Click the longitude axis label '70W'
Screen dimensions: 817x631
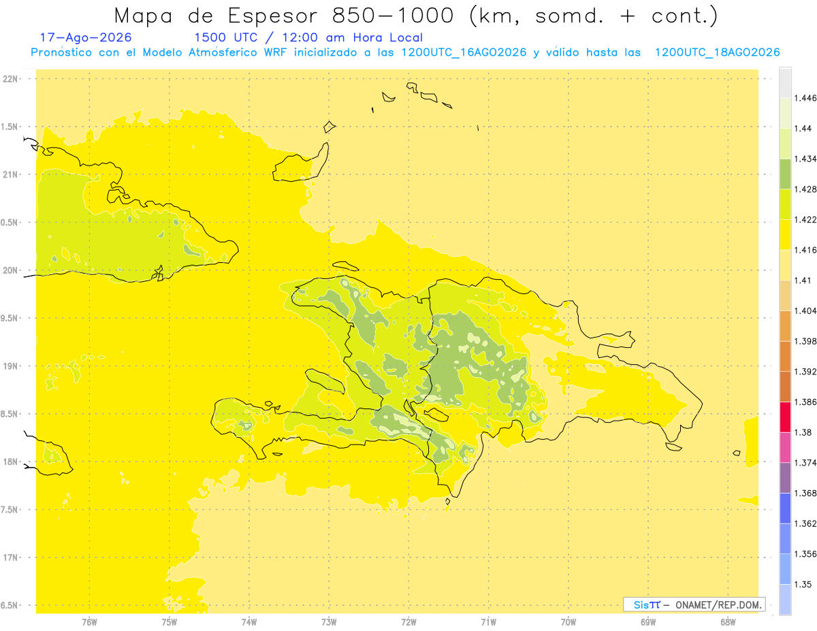(x=568, y=622)
